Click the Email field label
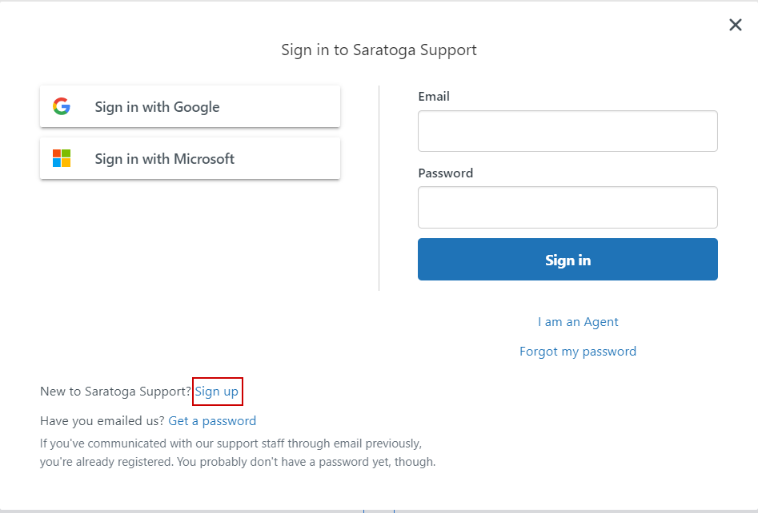This screenshot has height=513, width=758. tap(434, 97)
